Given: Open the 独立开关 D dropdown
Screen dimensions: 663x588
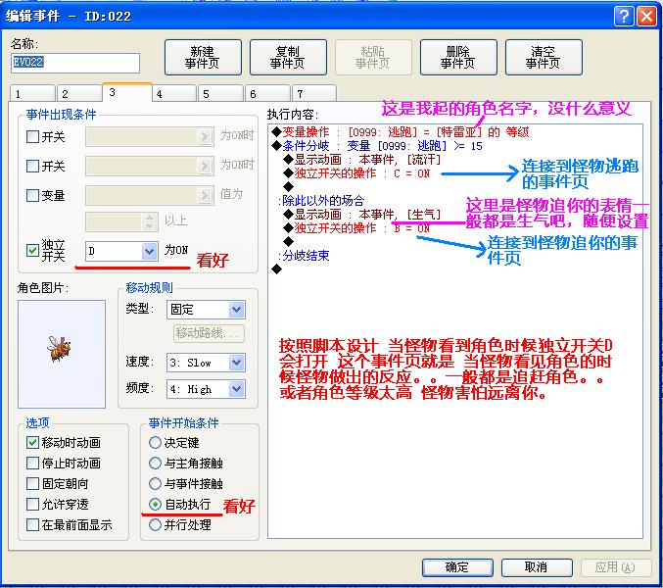Looking at the screenshot, I should coord(149,251).
